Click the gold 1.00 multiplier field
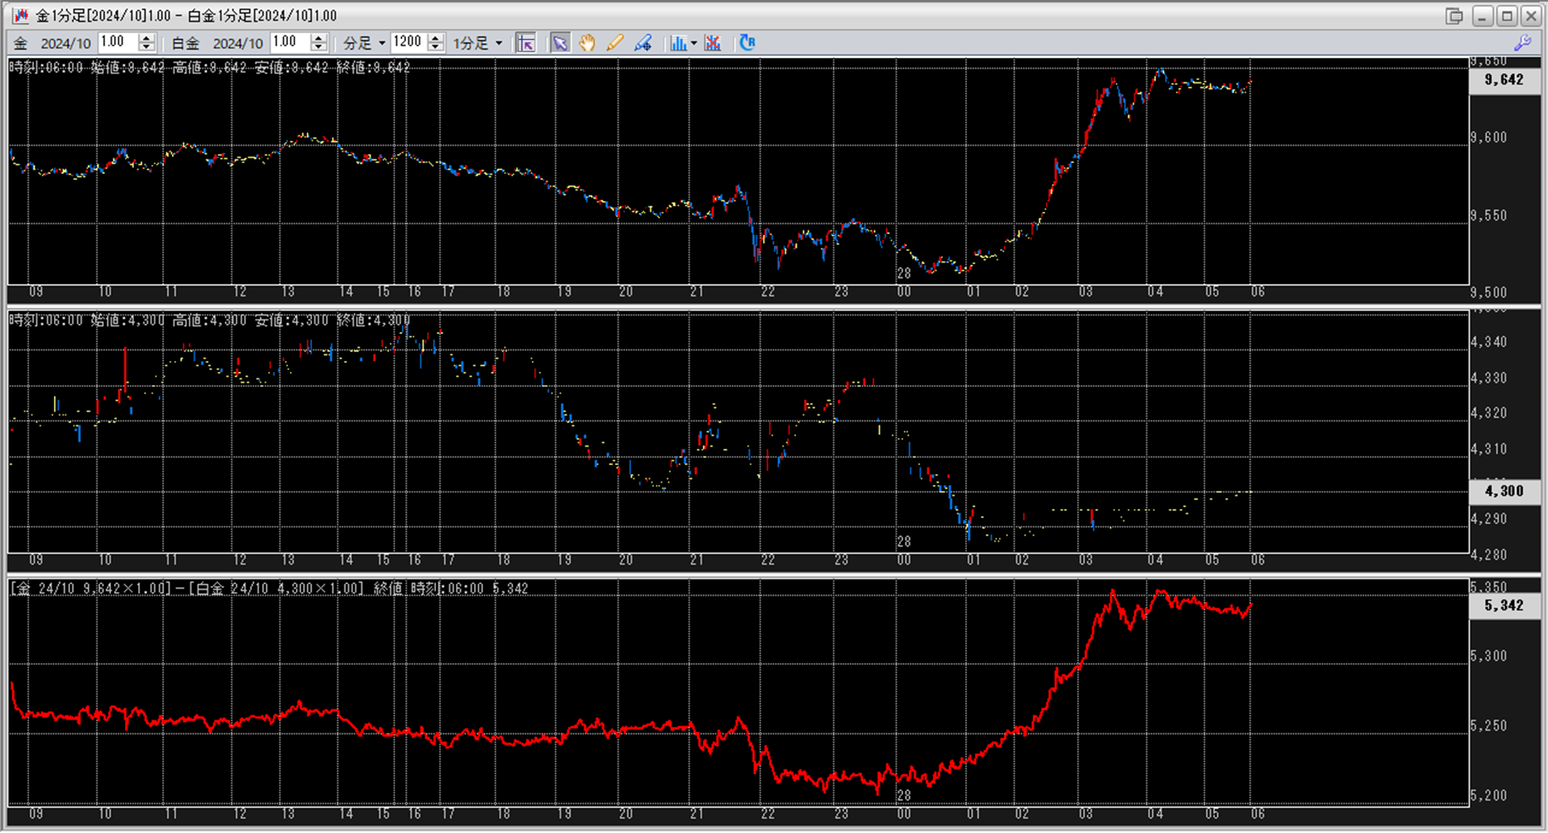The image size is (1548, 833). coord(117,42)
